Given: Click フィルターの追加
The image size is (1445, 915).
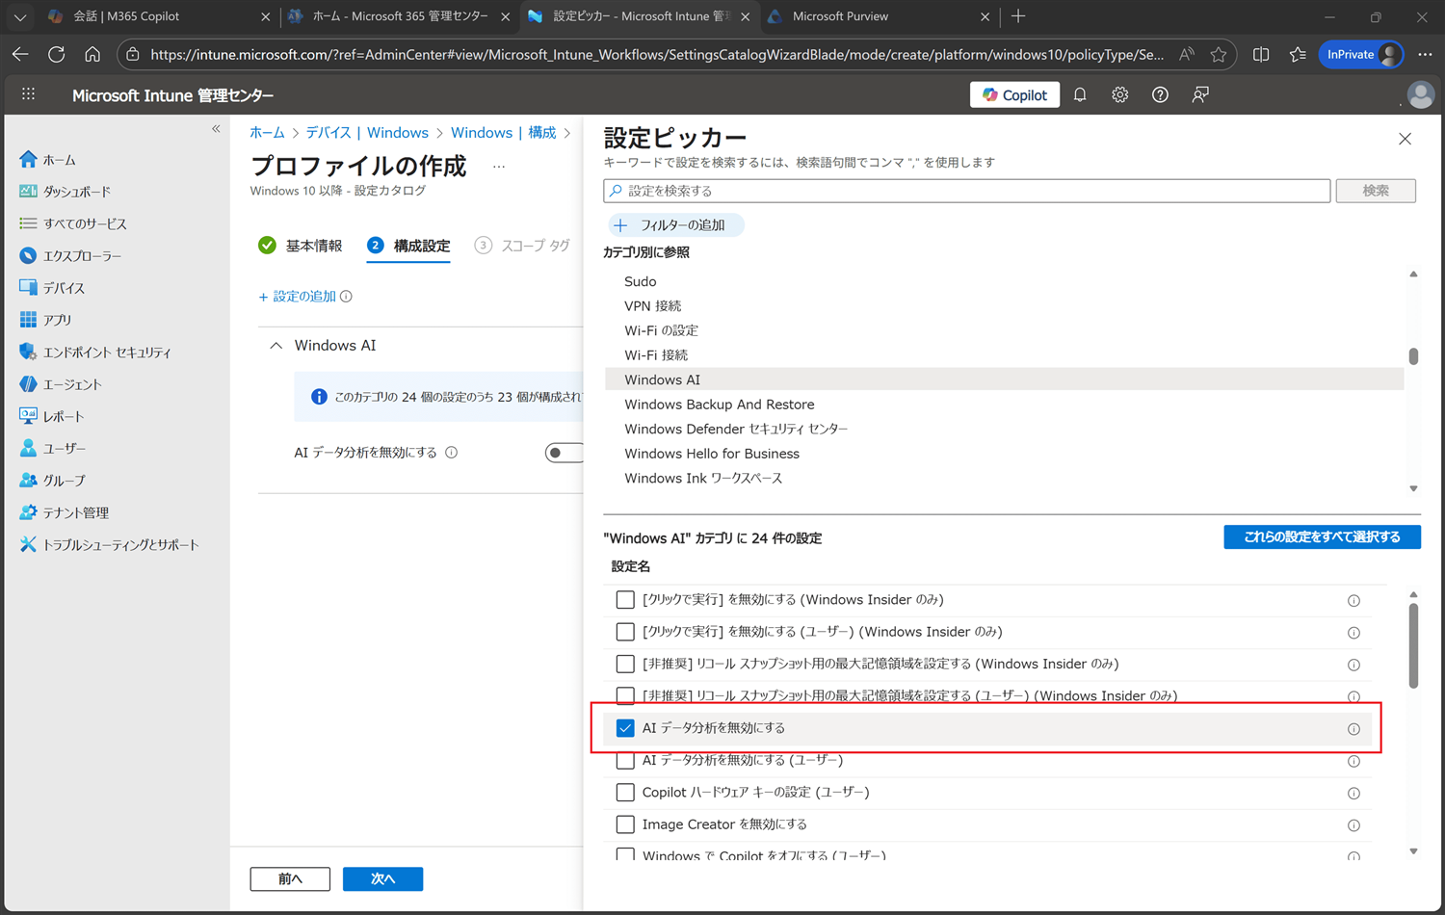Looking at the screenshot, I should [x=674, y=225].
